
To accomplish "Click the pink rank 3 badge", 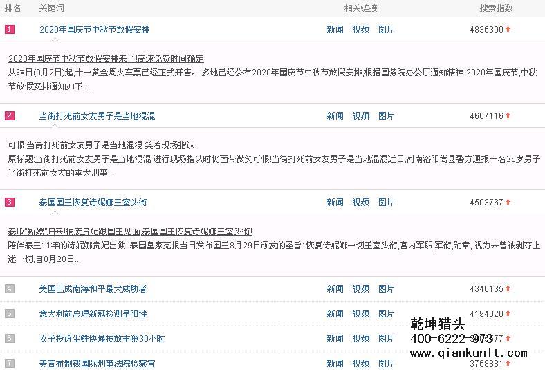I will coord(10,203).
